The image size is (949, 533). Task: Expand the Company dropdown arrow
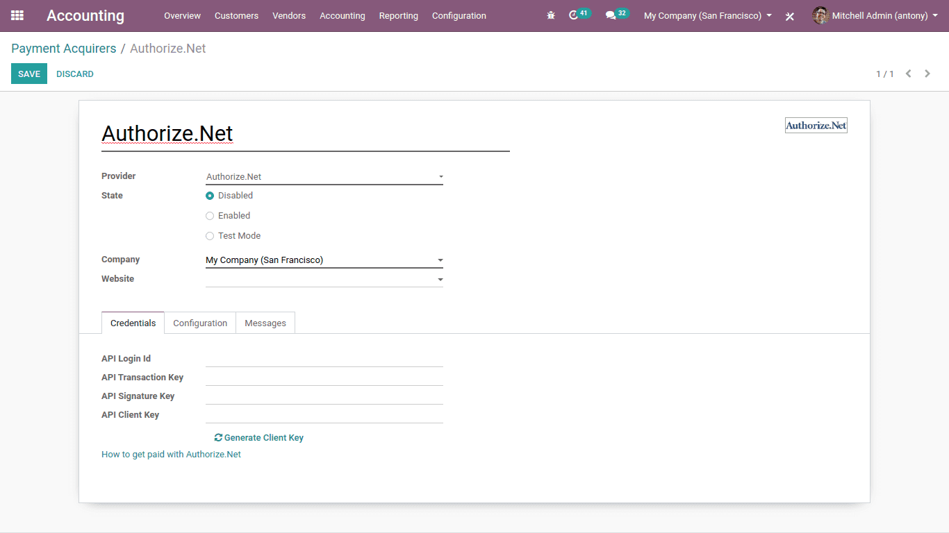pos(440,261)
